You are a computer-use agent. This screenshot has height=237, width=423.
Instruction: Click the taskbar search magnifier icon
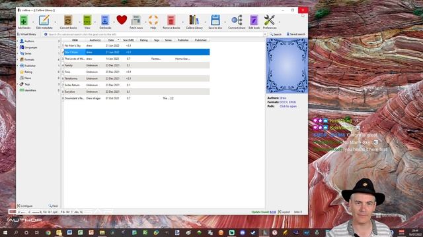16,232
